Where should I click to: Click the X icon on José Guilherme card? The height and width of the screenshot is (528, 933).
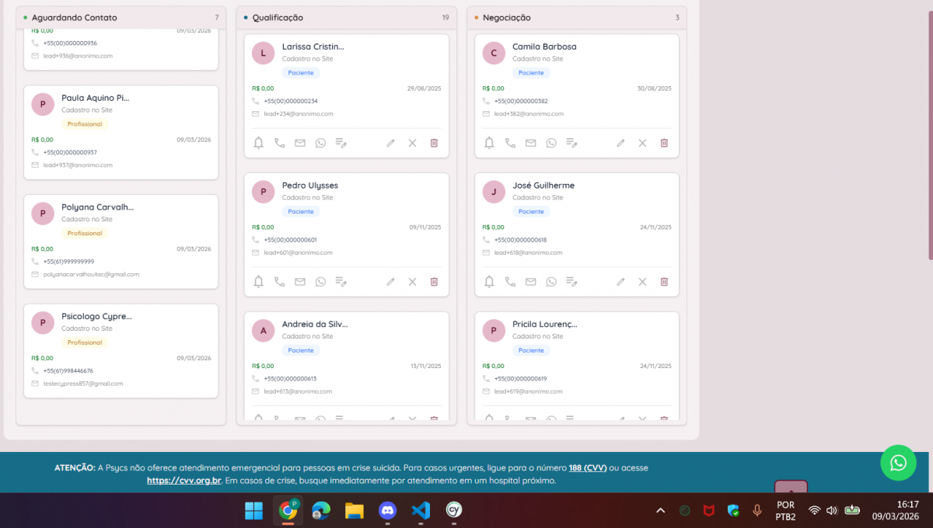(x=642, y=282)
